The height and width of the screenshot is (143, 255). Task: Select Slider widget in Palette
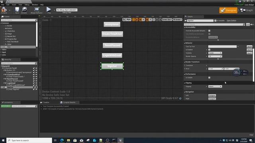point(9,44)
